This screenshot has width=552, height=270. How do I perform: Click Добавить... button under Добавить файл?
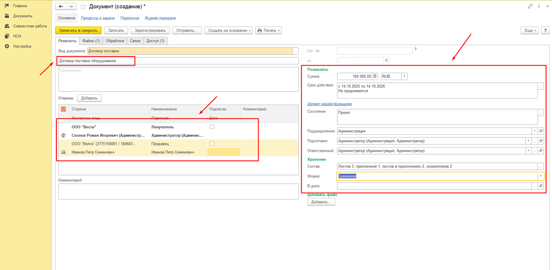click(321, 202)
